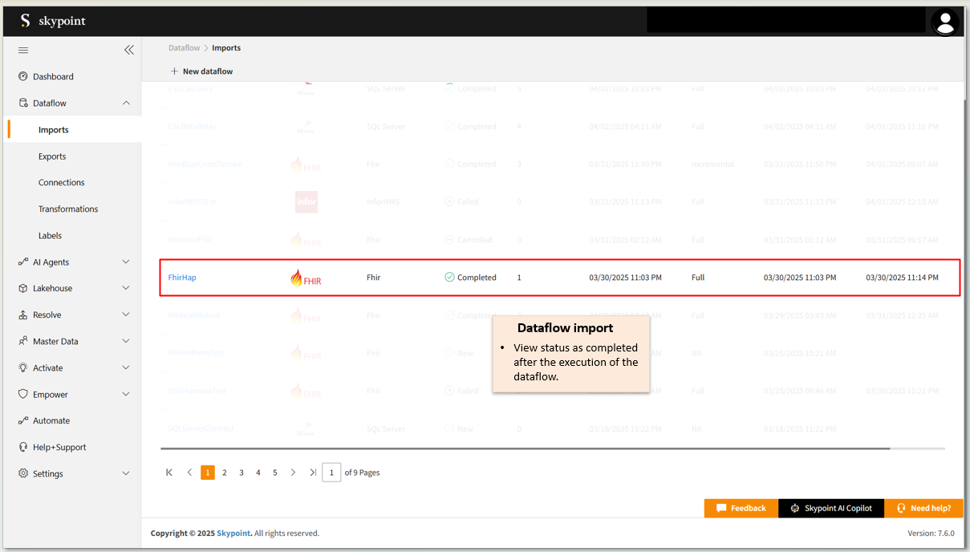Click the Feedback button
The width and height of the screenshot is (970, 552).
pos(741,508)
